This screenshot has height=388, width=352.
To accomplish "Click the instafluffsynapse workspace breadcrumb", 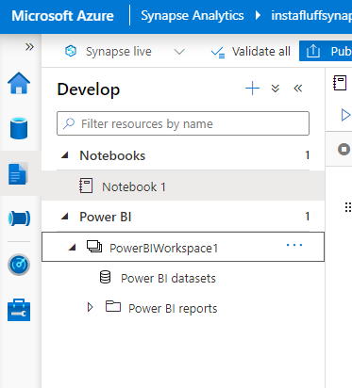I will 311,15.
